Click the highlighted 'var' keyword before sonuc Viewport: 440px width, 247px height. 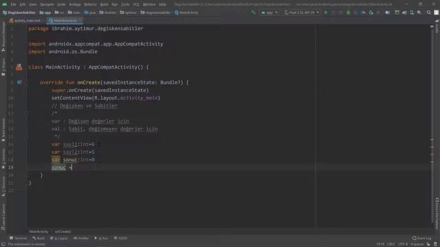(56, 160)
